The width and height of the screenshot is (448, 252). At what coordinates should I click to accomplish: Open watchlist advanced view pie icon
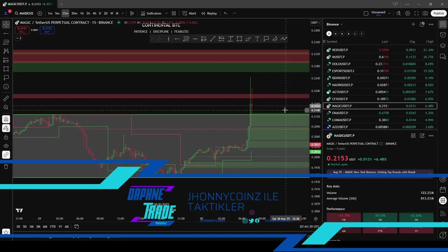click(x=422, y=24)
